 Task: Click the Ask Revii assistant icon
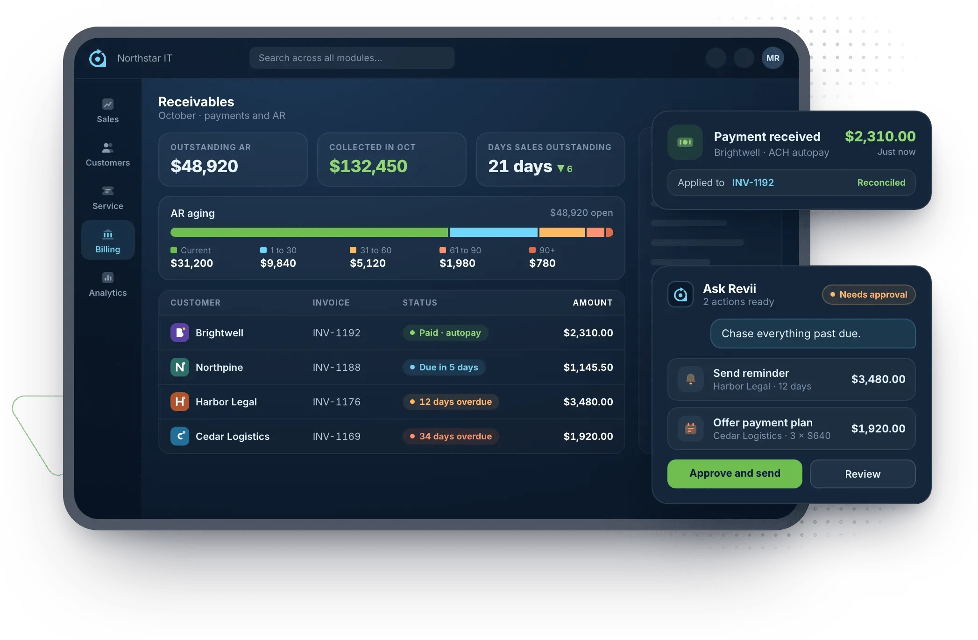680,294
